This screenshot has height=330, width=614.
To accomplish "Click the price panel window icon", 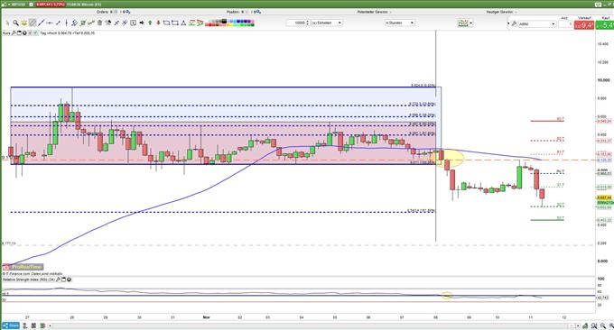I will point(19,33).
